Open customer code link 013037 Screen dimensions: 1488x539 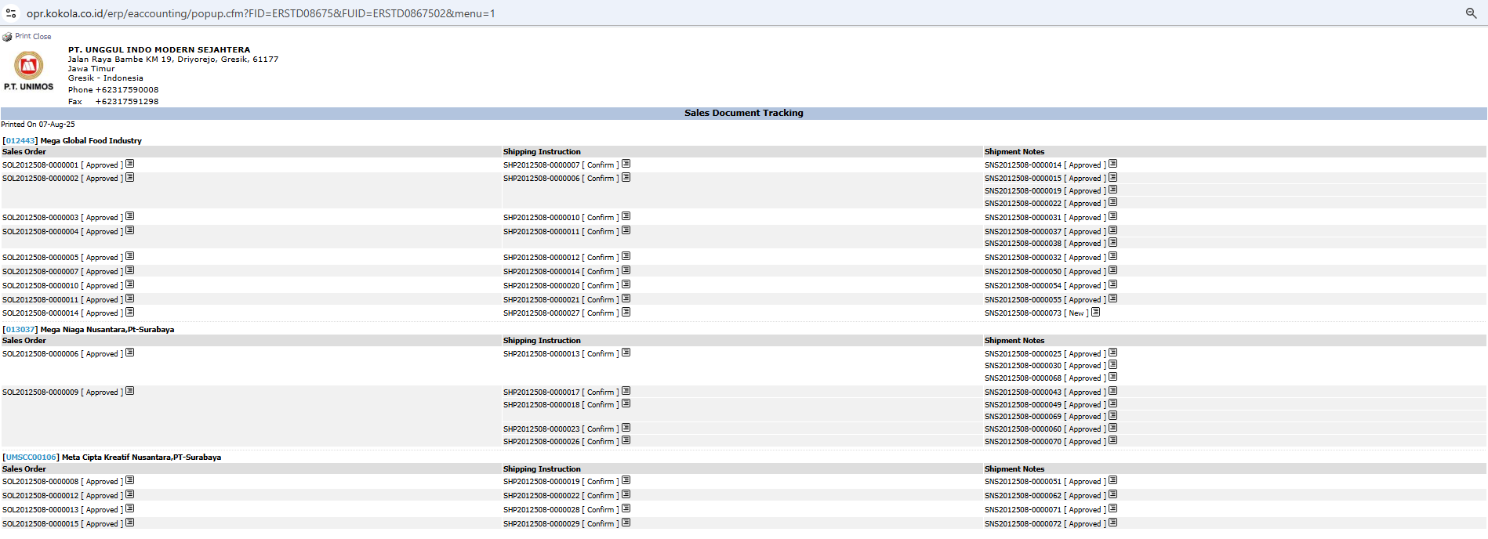pos(20,330)
